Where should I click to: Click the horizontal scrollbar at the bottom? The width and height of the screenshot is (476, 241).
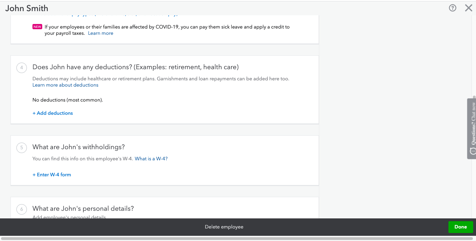point(237,239)
